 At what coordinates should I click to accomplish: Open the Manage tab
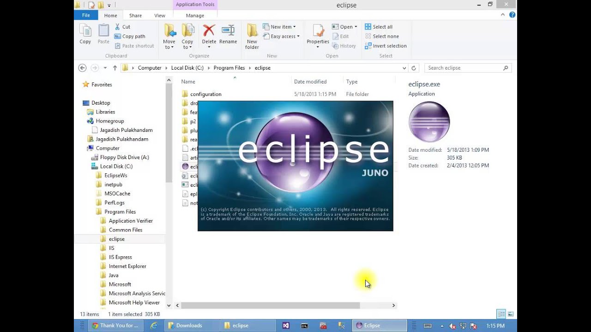(195, 16)
